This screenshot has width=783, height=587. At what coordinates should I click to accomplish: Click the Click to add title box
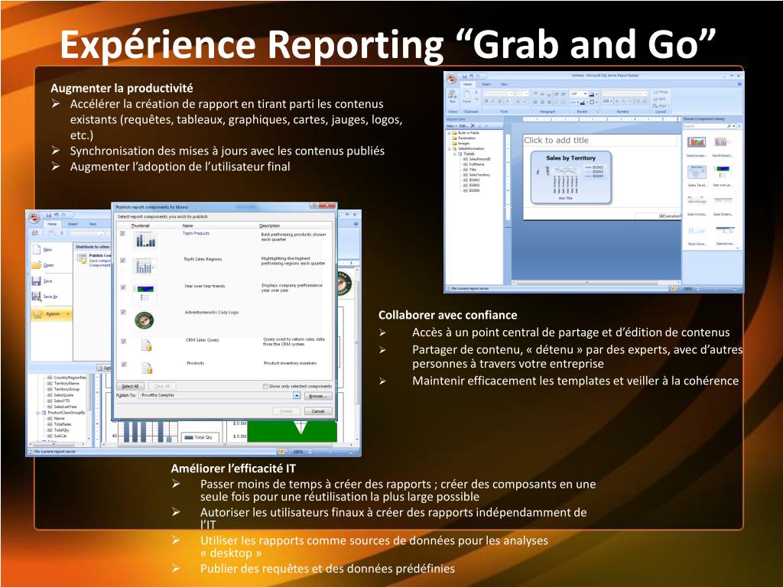(x=599, y=141)
